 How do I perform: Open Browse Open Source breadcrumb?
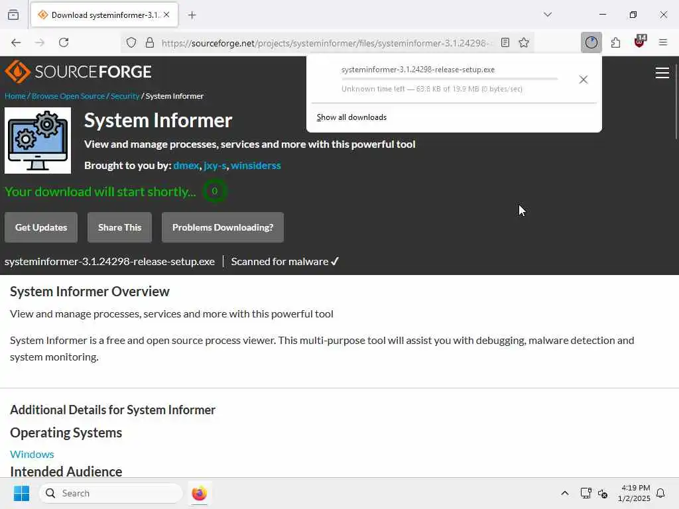68,96
